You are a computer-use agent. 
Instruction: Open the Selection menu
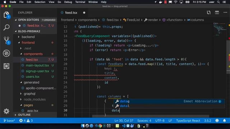tap(40, 2)
